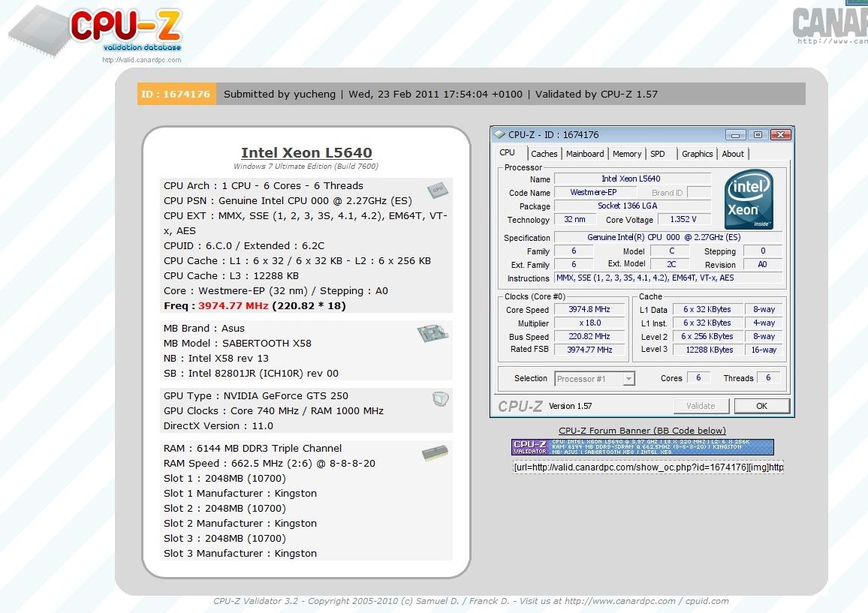This screenshot has width=868, height=613.
Task: Click the RAM stick icon beside RAM row
Action: 435,452
